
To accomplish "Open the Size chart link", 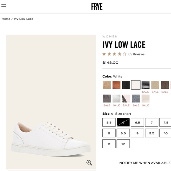I will click(123, 114).
